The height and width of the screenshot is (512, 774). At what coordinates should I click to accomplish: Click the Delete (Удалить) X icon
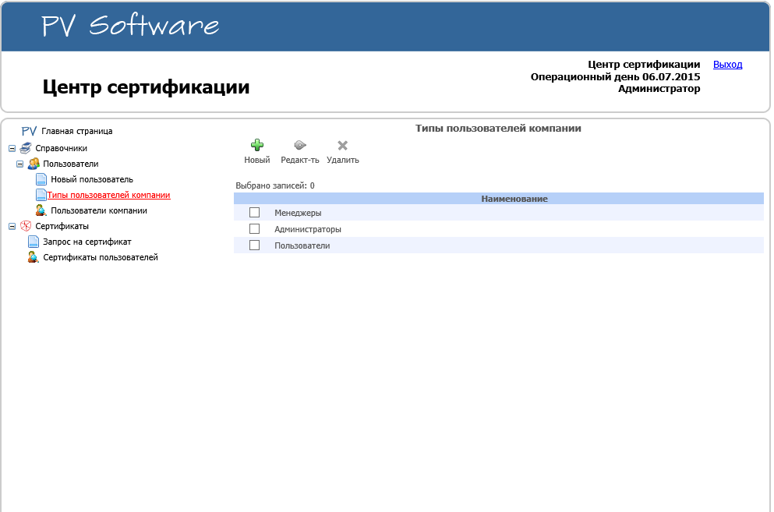click(343, 145)
